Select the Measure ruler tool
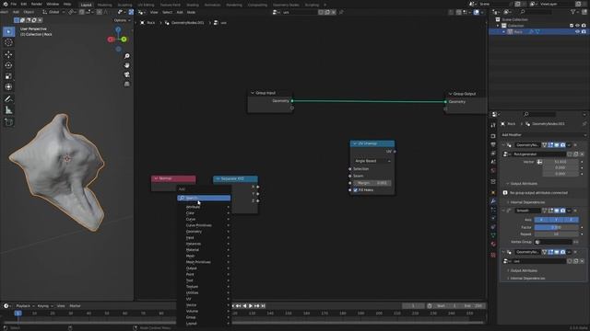 (x=8, y=110)
